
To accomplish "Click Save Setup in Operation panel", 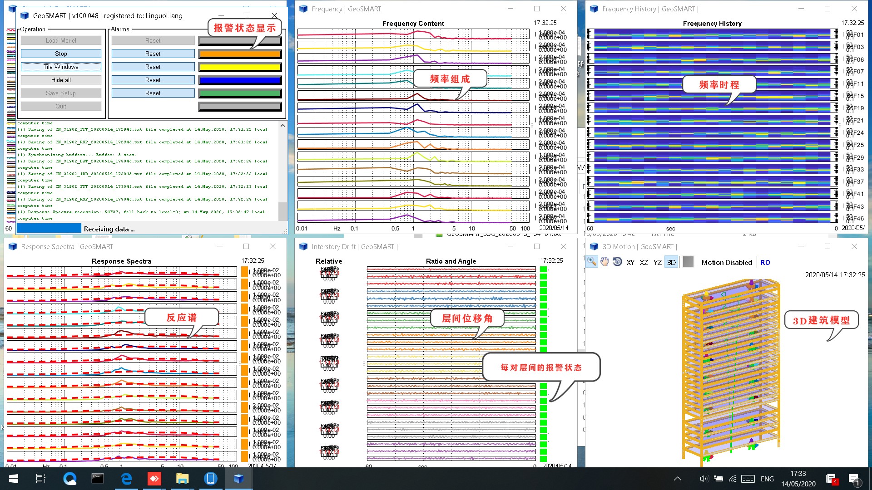I will tap(60, 93).
